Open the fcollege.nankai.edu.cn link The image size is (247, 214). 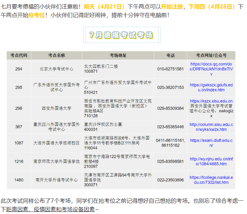coord(211,180)
